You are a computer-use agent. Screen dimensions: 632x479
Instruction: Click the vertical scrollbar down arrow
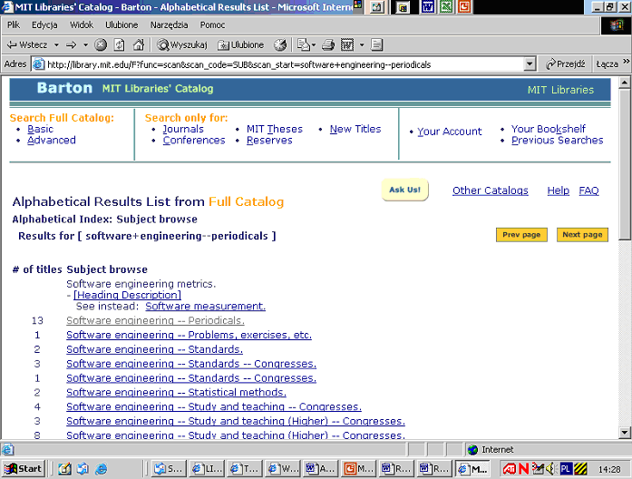[625, 432]
